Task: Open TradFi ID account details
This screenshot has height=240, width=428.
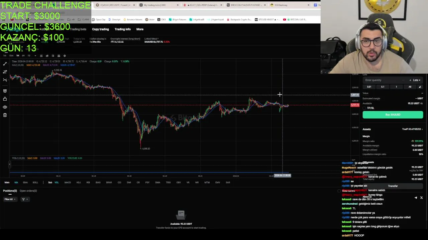Action: pos(412,129)
